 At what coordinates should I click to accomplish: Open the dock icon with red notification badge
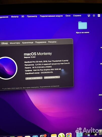[43, 136]
